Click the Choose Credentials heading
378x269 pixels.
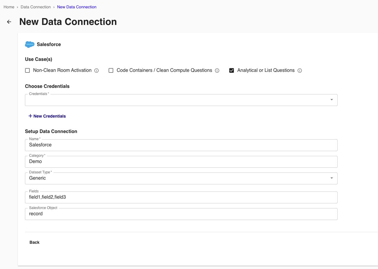pyautogui.click(x=47, y=86)
